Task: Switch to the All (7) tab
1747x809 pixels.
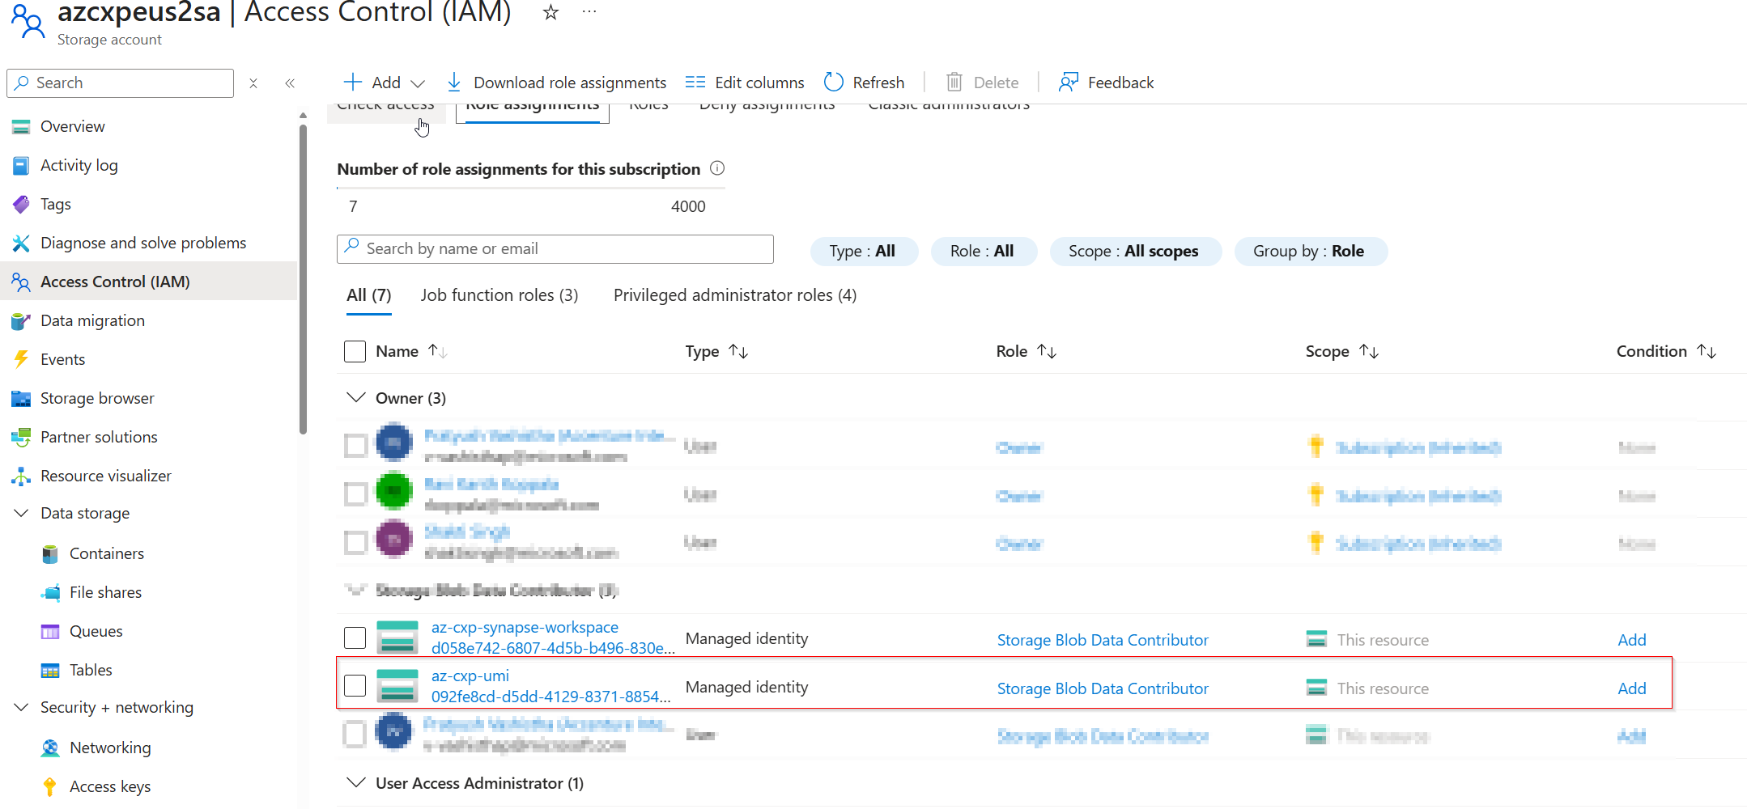Action: pos(369,295)
